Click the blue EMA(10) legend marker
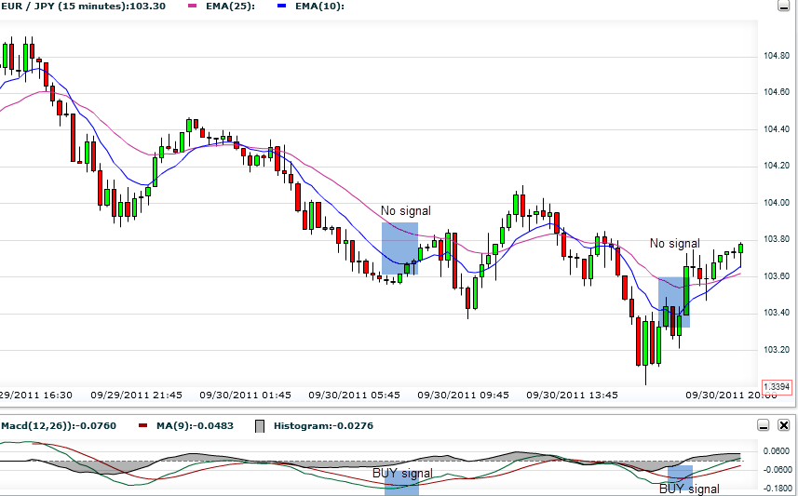This screenshot has height=496, width=798. point(283,7)
